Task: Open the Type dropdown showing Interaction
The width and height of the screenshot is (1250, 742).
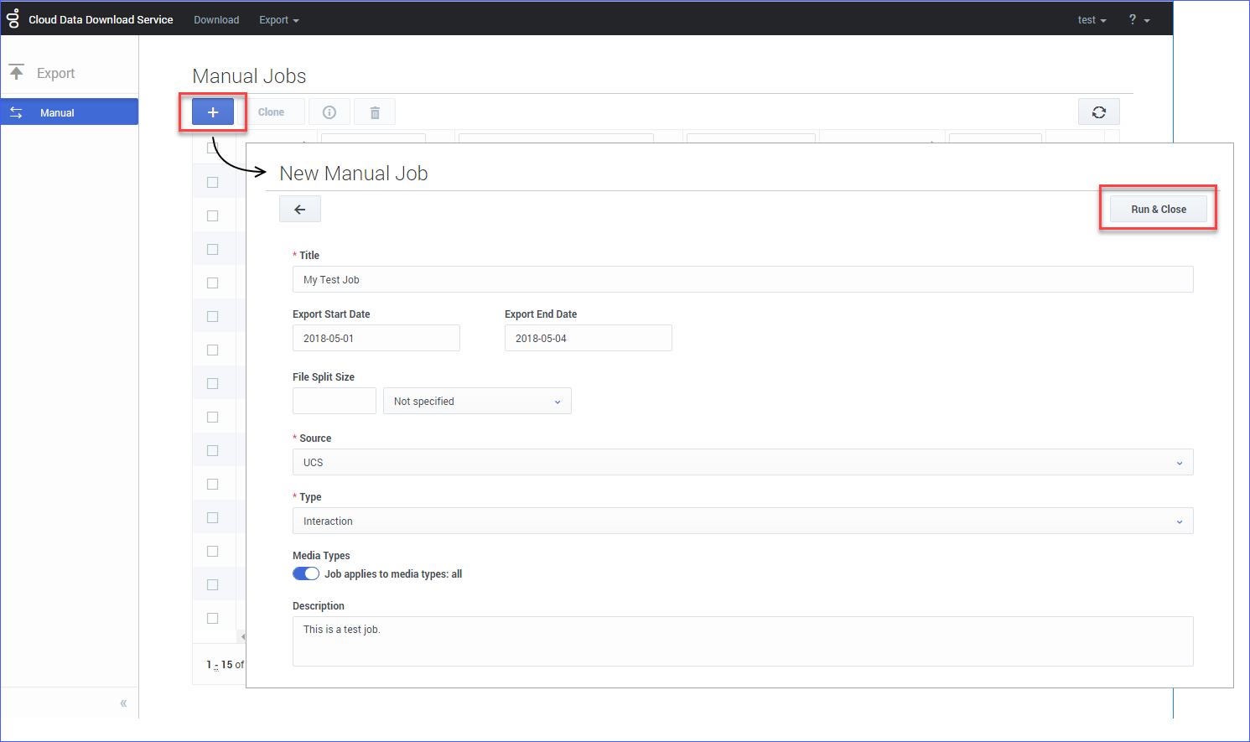Action: 742,521
